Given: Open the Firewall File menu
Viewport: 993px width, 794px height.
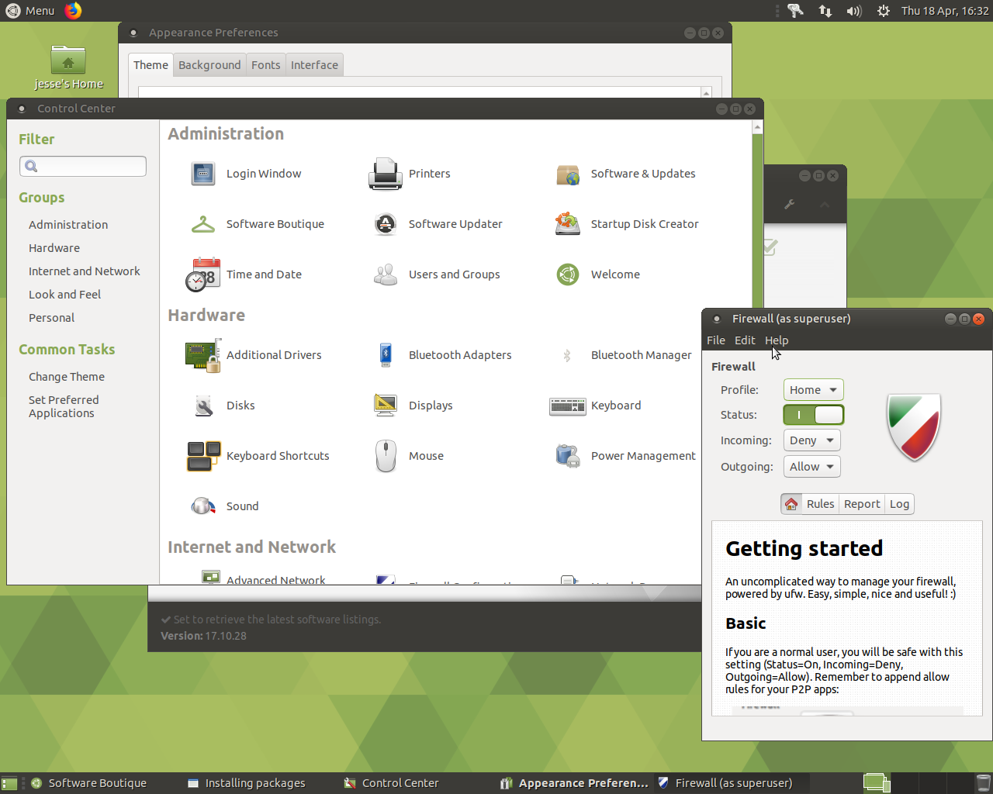Looking at the screenshot, I should pos(716,340).
